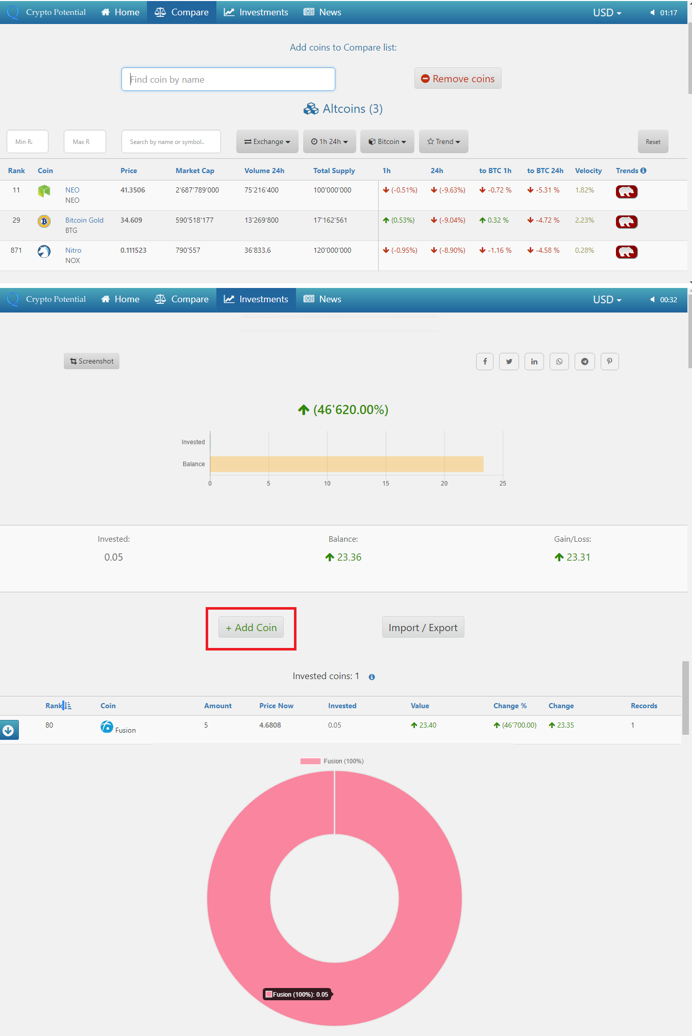Click the Altcoins cubes icon
The width and height of the screenshot is (692, 1036).
point(311,109)
